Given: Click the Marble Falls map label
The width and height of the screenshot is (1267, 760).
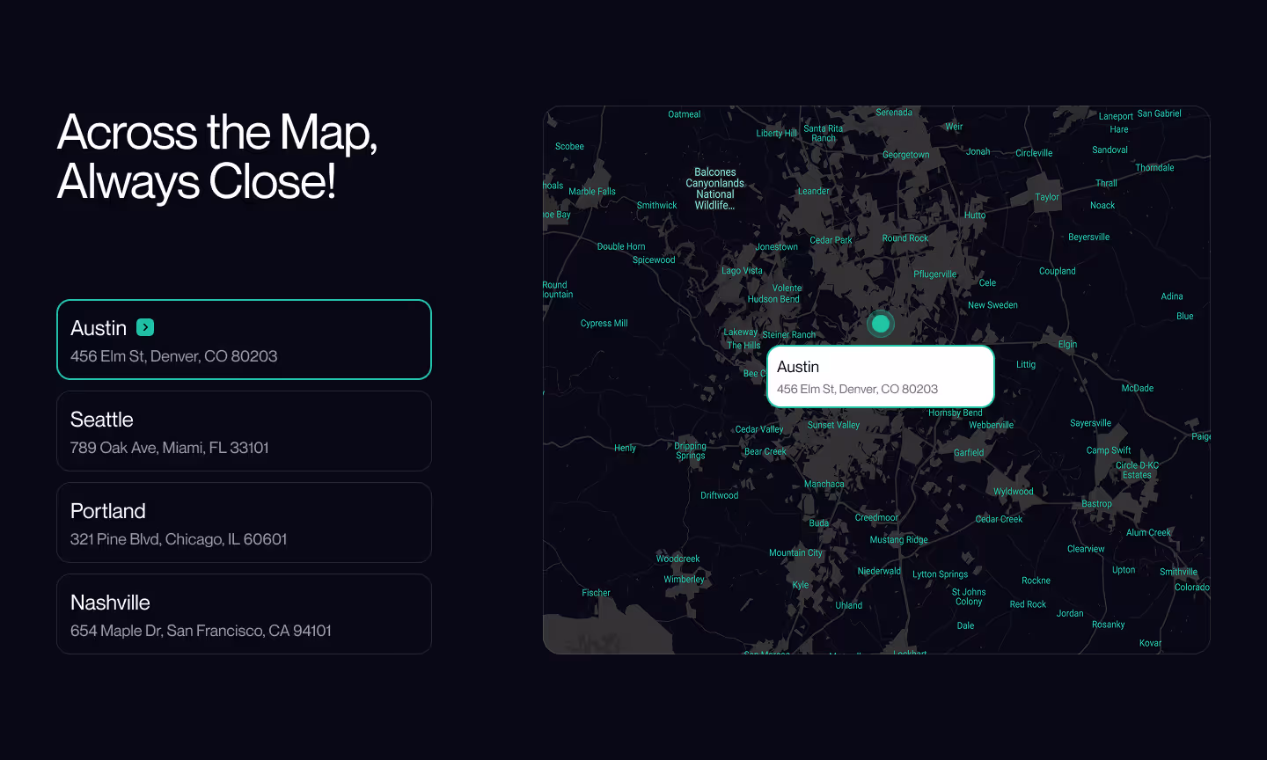Looking at the screenshot, I should [x=592, y=192].
